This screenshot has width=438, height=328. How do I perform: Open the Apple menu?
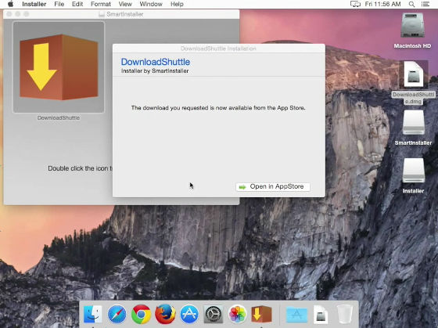10,4
